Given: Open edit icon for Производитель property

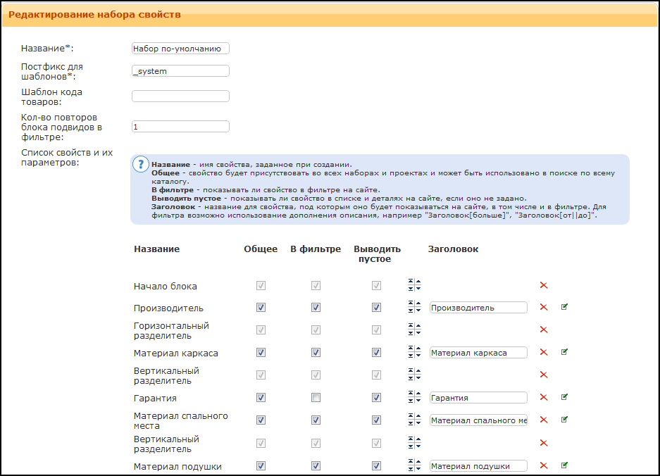Looking at the screenshot, I should 564,307.
